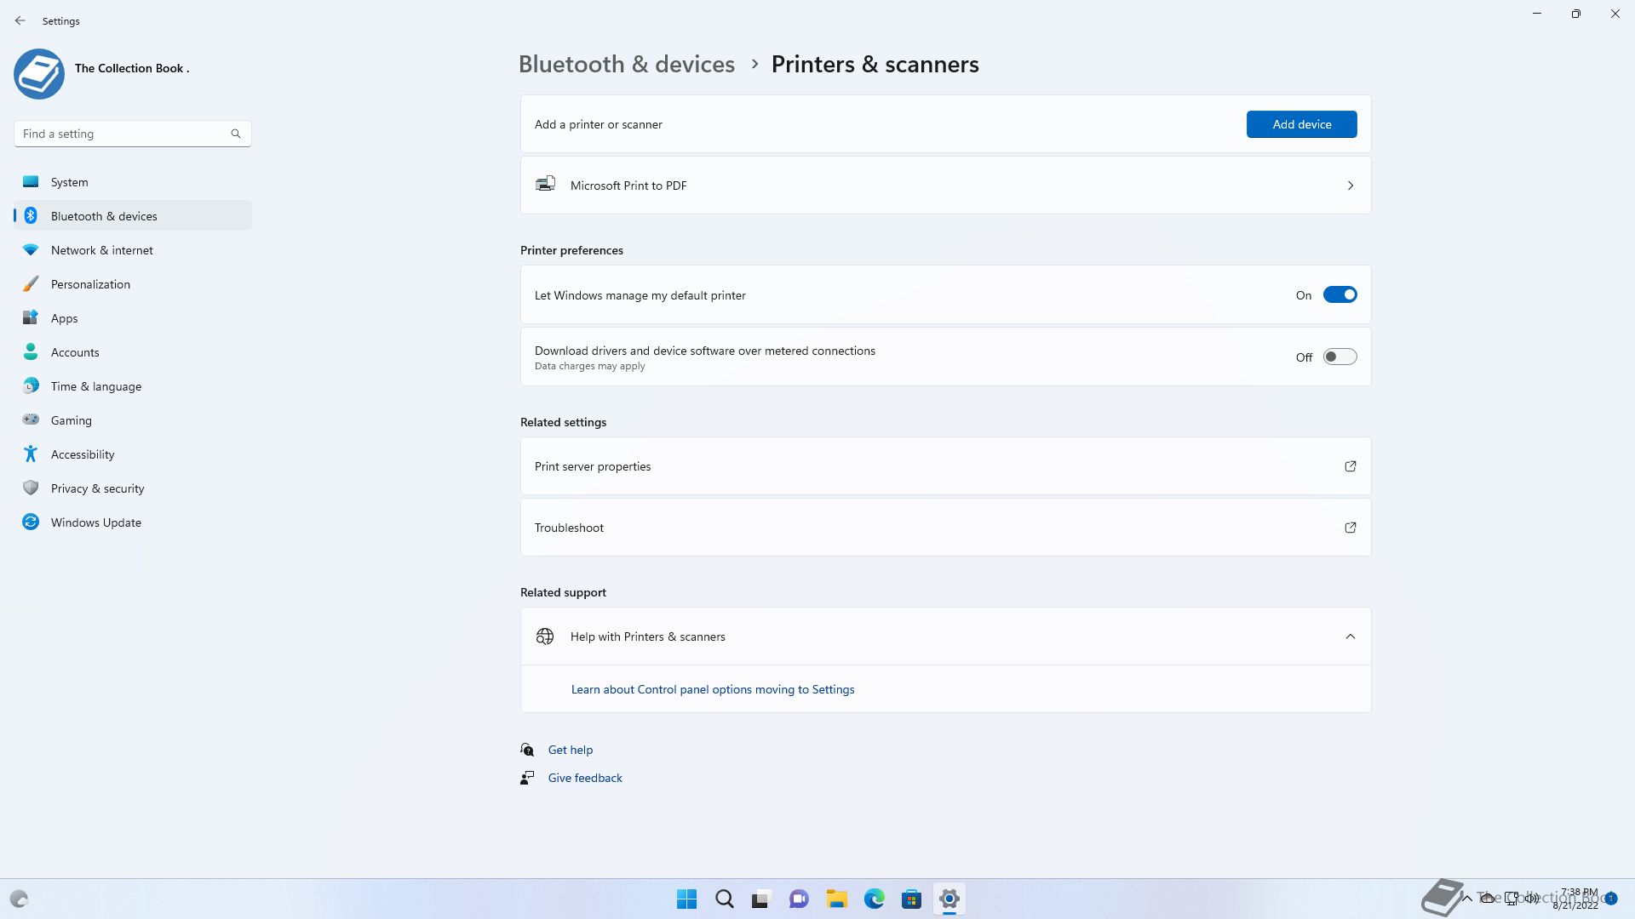Launch Microsoft Edge from taskbar

point(875,899)
